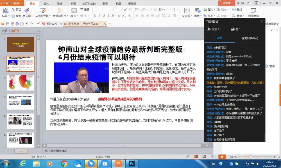This screenshot has width=281, height=168.
Task: Click the zoom slider in status bar
Action: [x=250, y=157]
